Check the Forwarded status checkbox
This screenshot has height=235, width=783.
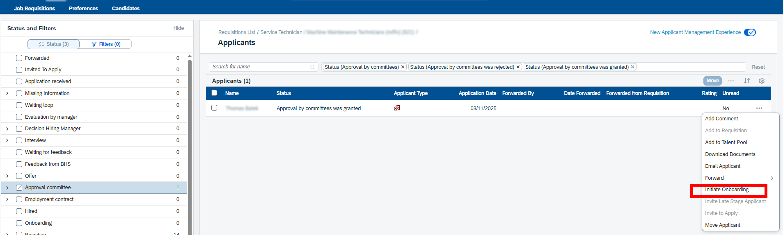pos(19,58)
